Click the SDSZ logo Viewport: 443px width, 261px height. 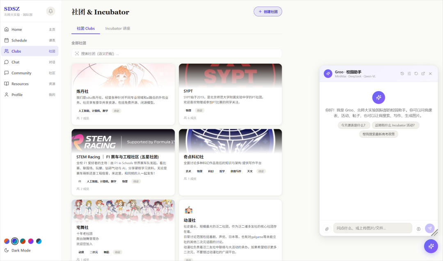[x=12, y=9]
